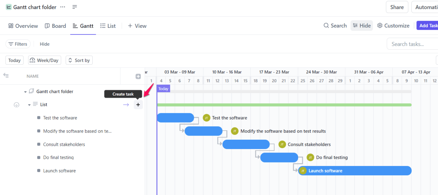
Task: Click the Gantt chart folder header icon
Action: click(x=9, y=7)
